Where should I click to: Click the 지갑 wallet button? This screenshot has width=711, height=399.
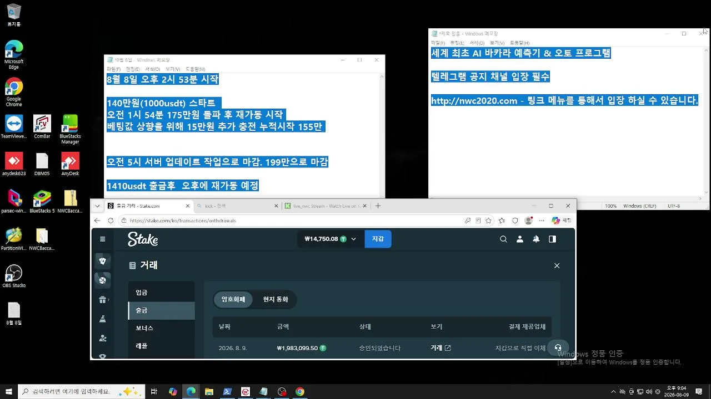[378, 239]
